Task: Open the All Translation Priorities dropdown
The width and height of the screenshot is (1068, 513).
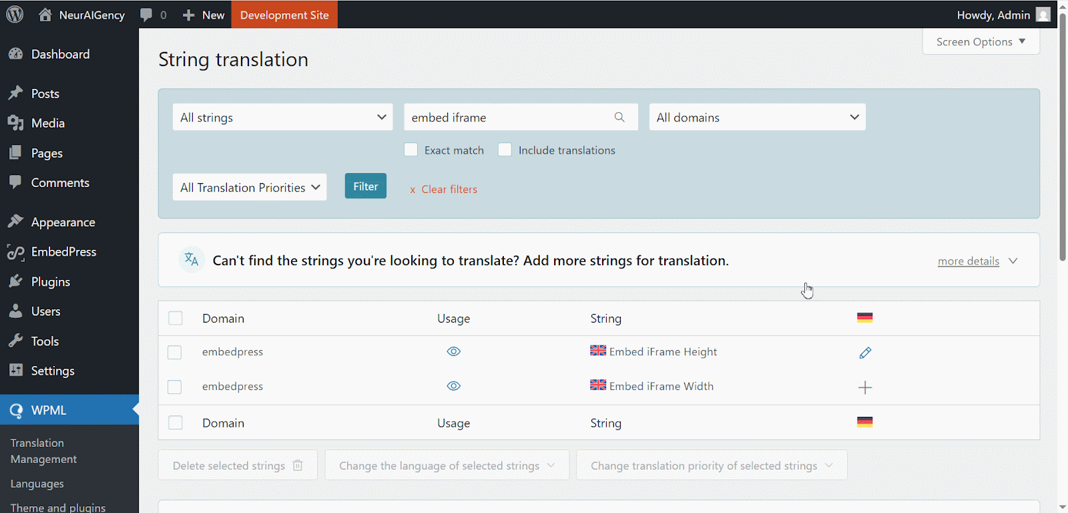Action: click(x=250, y=187)
